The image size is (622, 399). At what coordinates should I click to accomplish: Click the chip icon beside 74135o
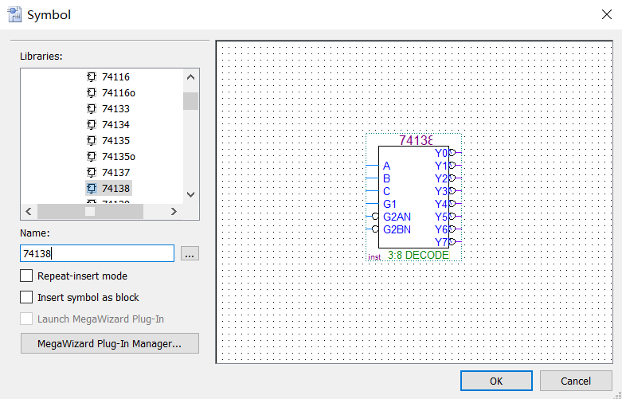click(92, 157)
